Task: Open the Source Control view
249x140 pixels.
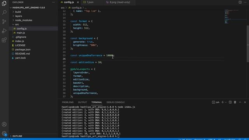Action: (x=4, y=21)
